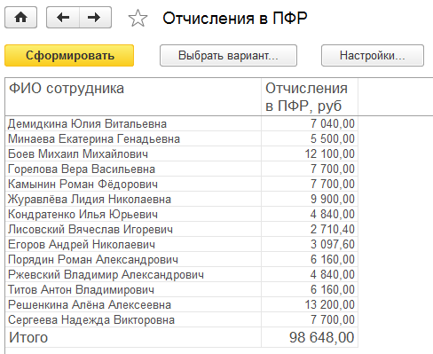Select the 2 710,40 amount cell
The height and width of the screenshot is (354, 433).
(x=310, y=229)
